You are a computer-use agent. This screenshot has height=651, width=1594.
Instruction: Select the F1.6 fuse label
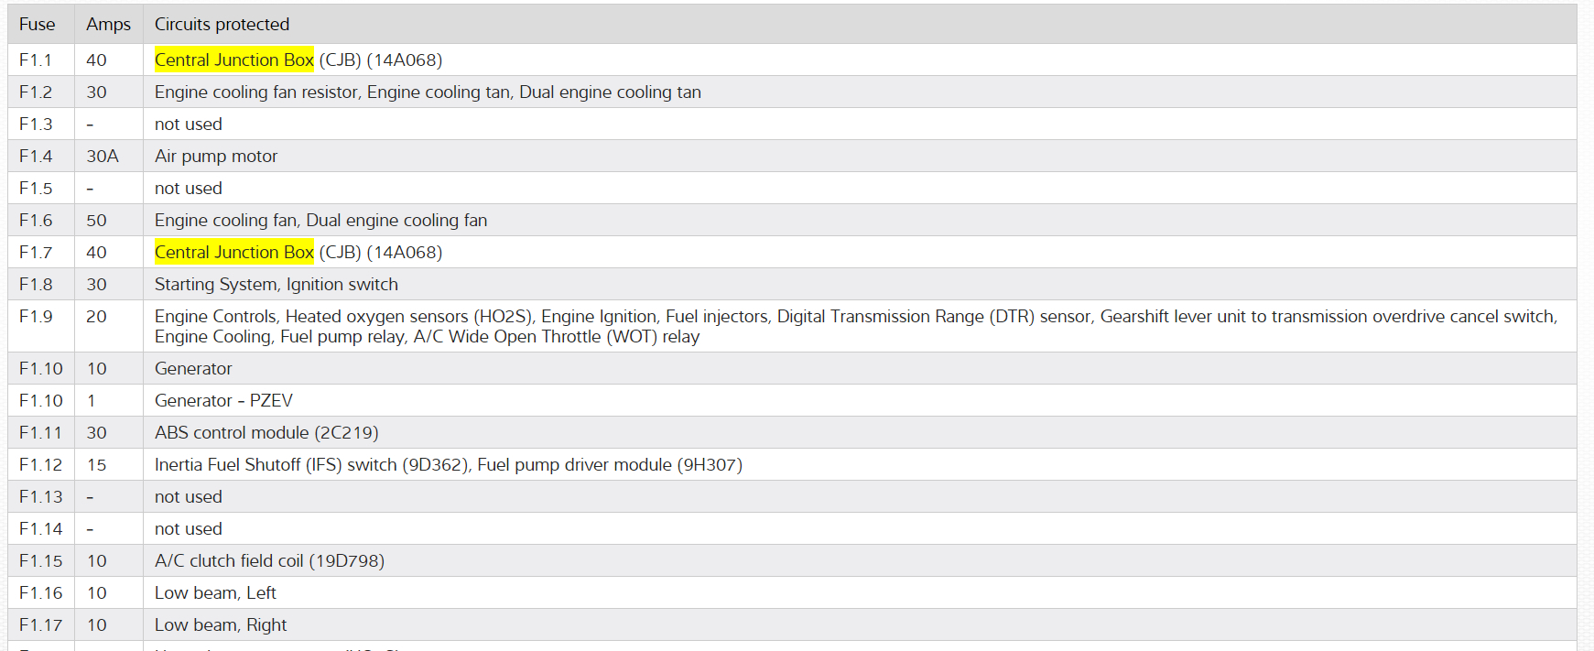(x=36, y=221)
